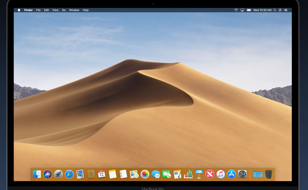Viewport: 308px width, 190px height.
Task: Open the Apple menu
Action: pyautogui.click(x=19, y=10)
